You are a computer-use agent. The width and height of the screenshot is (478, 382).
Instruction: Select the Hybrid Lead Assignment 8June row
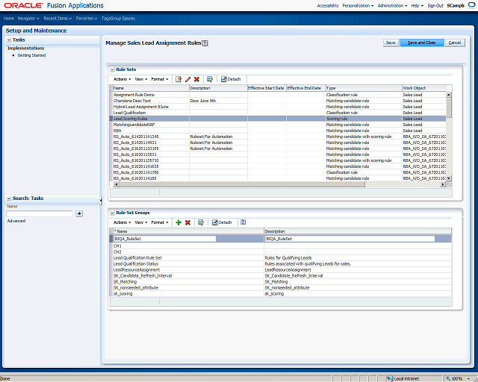tap(278, 107)
